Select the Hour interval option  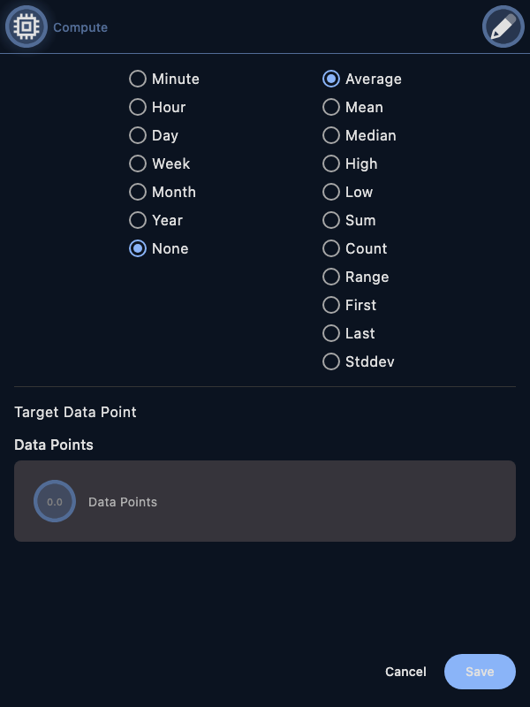(138, 107)
